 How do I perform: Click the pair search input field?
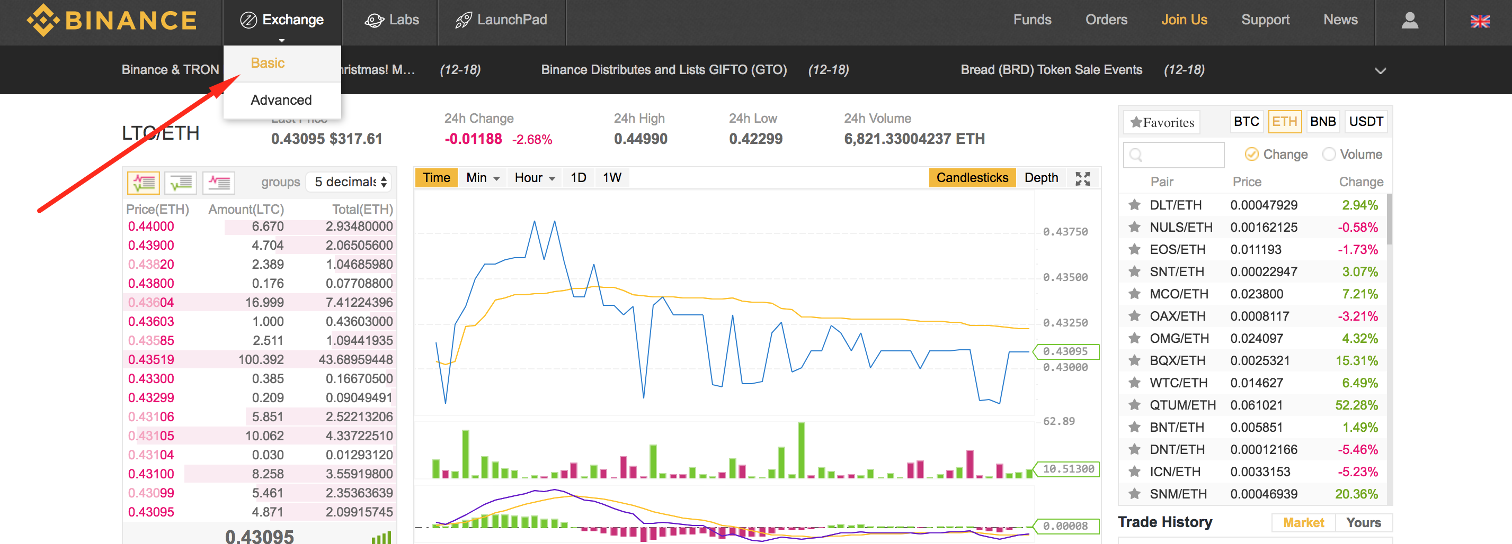1173,155
